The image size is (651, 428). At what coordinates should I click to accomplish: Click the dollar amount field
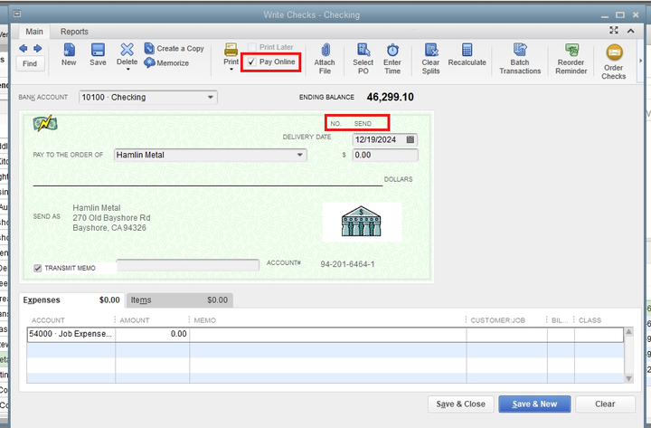point(385,155)
